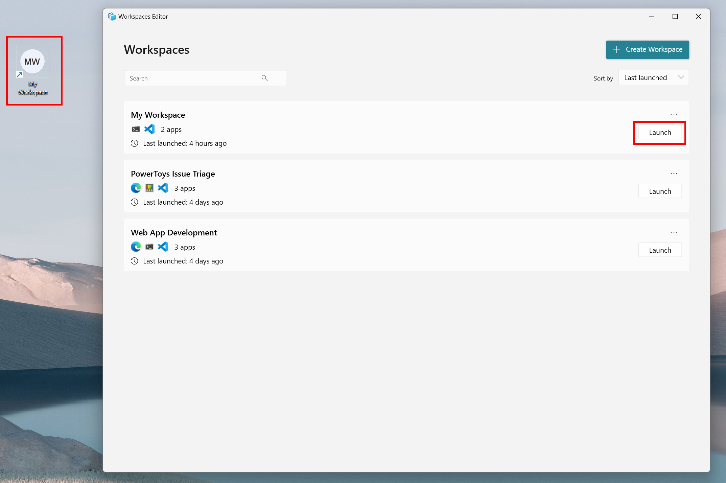Click the Web App Development workspace title
The height and width of the screenshot is (483, 726).
click(174, 232)
